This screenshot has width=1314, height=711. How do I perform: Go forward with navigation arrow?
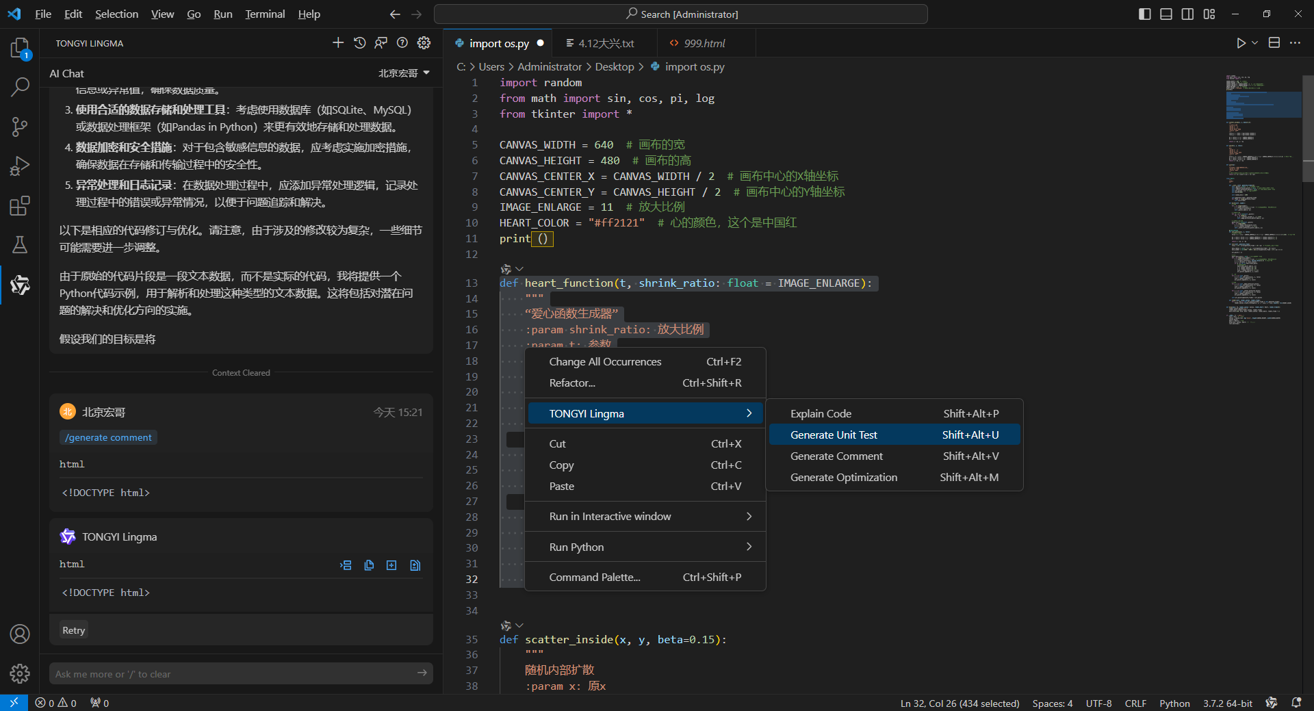pyautogui.click(x=417, y=14)
